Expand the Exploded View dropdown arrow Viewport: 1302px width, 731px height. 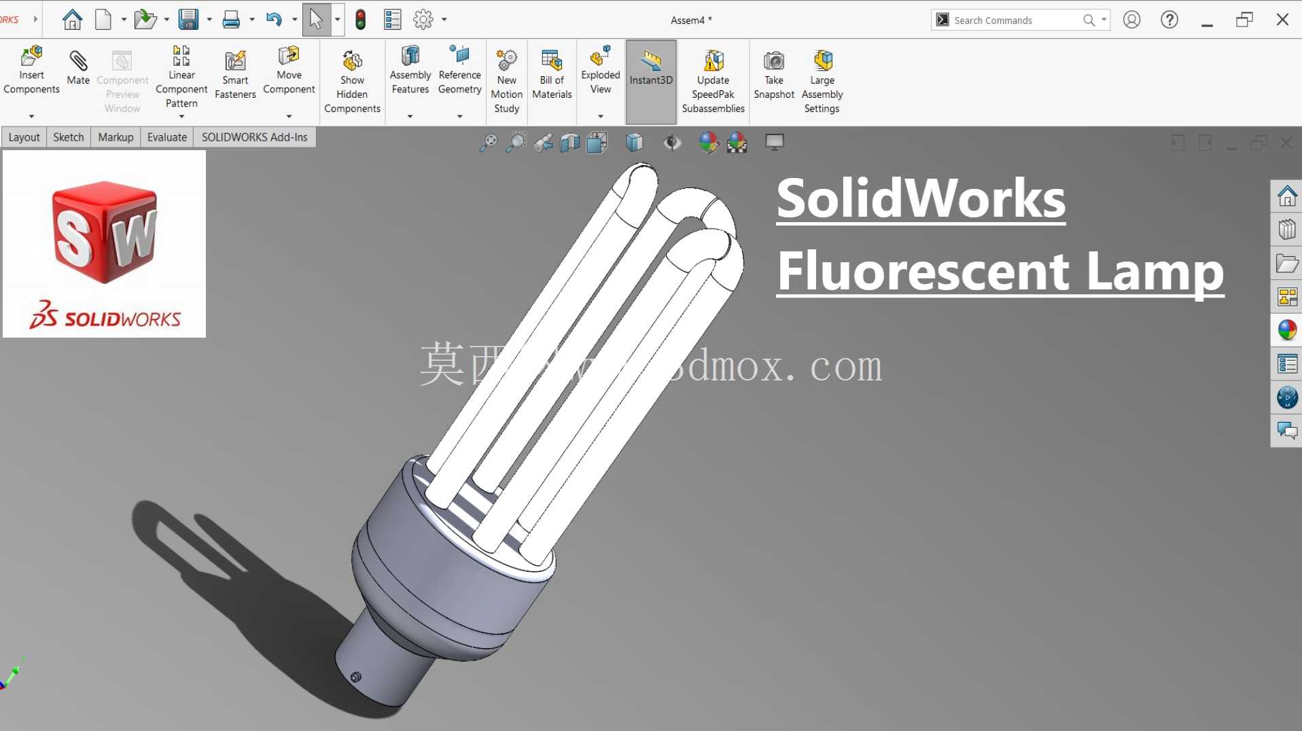point(600,117)
